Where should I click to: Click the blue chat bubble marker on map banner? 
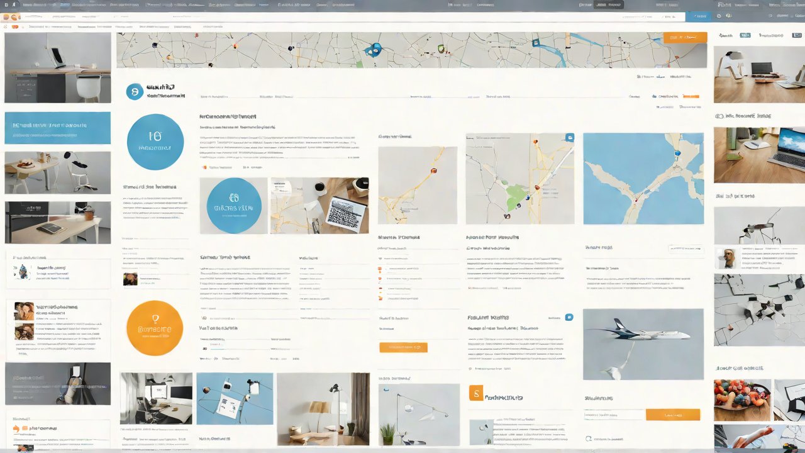point(375,48)
